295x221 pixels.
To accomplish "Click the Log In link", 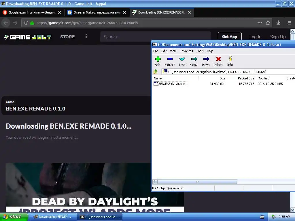I will tap(255, 37).
